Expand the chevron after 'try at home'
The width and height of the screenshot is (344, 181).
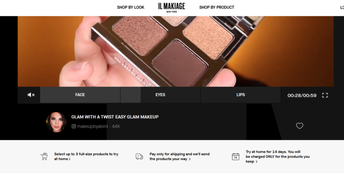(x=69, y=159)
